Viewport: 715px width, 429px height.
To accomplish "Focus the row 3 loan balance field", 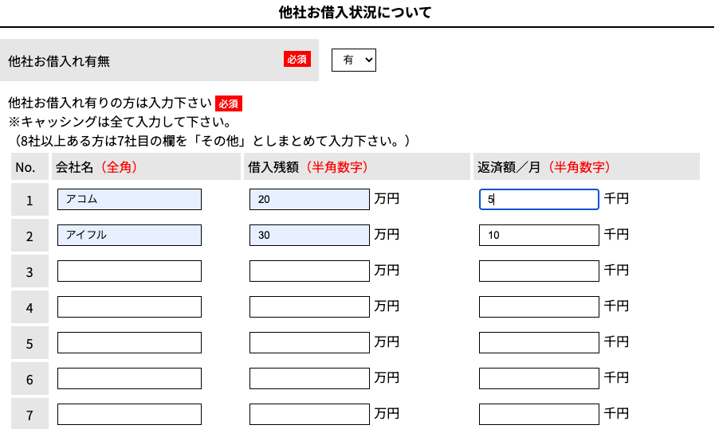I will (x=308, y=271).
